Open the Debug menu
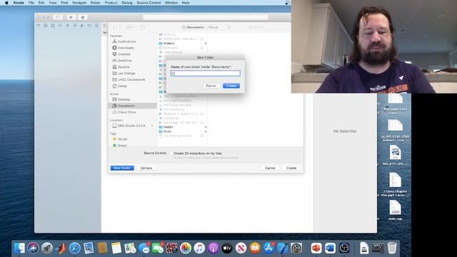Screen dimensions: 457x257 coord(127,3)
